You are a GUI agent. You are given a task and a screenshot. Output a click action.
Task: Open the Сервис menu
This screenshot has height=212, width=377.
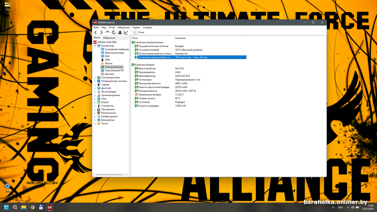pos(136,27)
